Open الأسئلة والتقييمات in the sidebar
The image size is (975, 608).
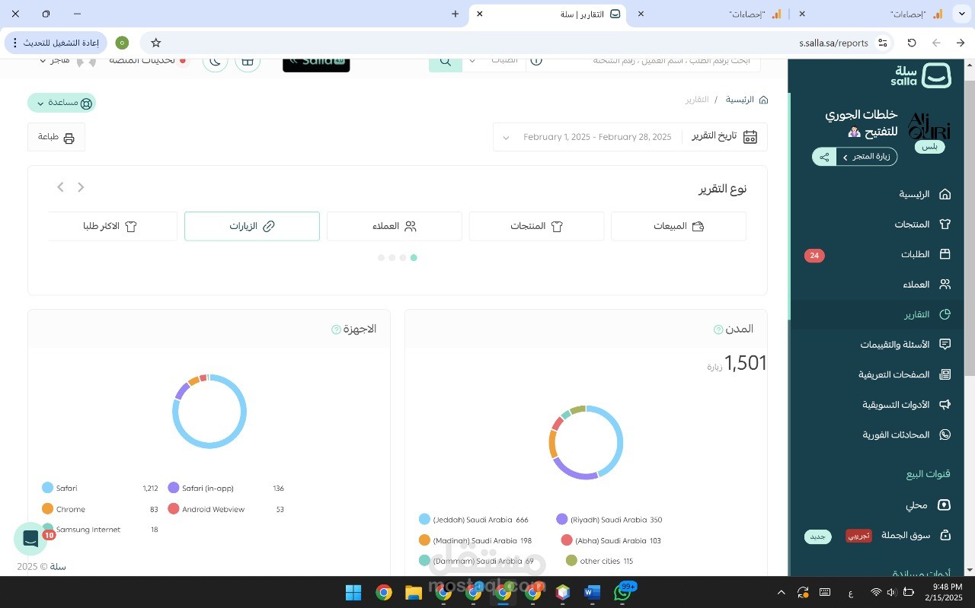click(906, 344)
